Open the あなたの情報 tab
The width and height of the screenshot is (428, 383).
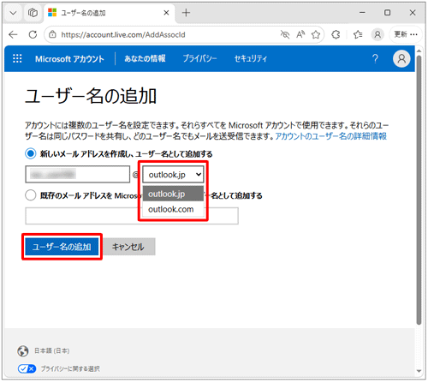(x=145, y=59)
